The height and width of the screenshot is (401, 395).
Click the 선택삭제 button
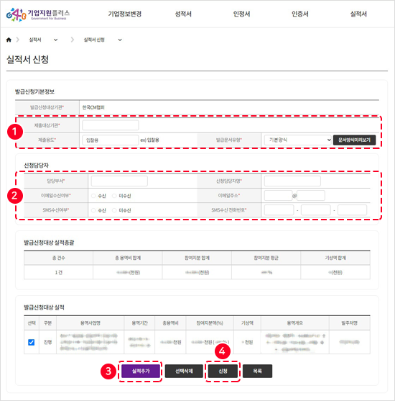pyautogui.click(x=184, y=371)
